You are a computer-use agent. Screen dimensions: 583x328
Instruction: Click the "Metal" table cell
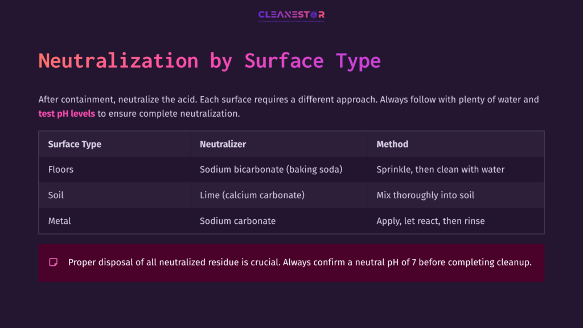pyautogui.click(x=59, y=221)
